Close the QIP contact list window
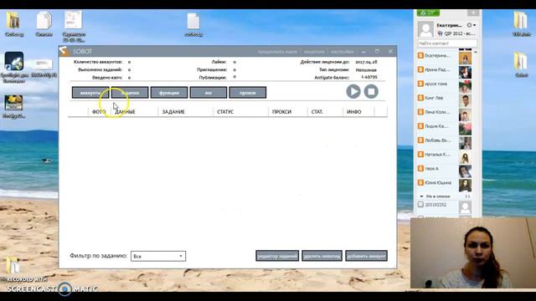536x301 pixels. [473, 13]
